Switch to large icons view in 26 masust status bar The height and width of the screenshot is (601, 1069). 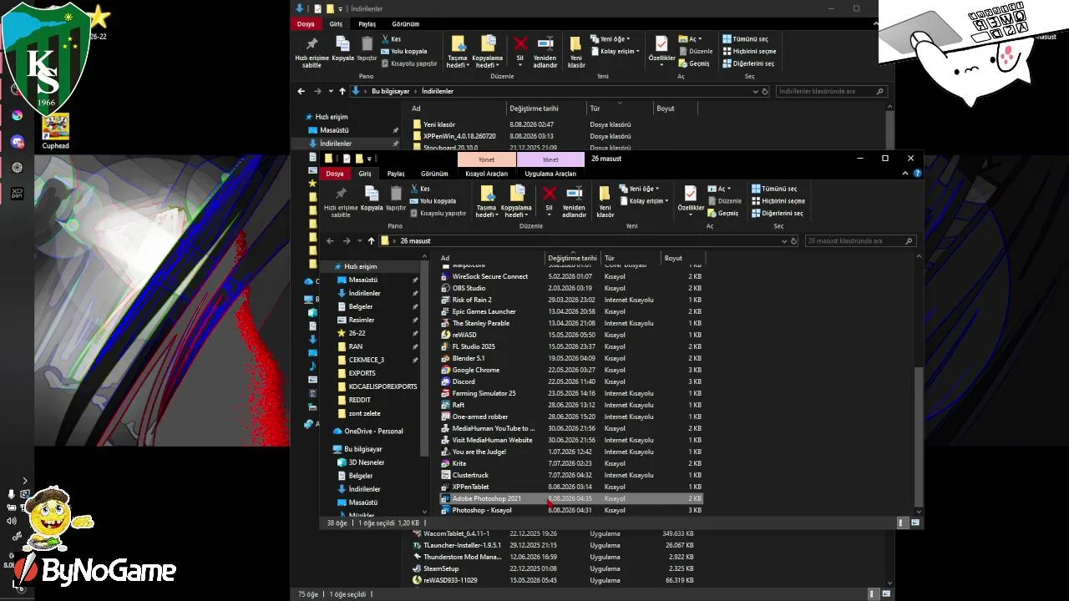tap(914, 523)
